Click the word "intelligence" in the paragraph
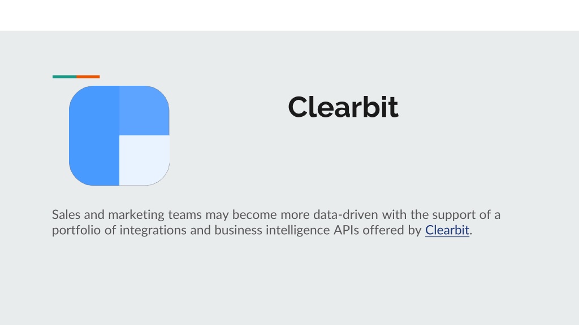This screenshot has width=579, height=325. [x=297, y=231]
